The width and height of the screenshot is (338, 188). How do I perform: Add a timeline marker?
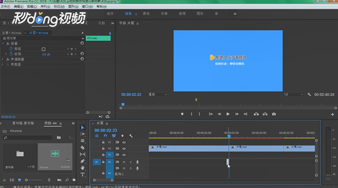pyautogui.click(x=122, y=136)
